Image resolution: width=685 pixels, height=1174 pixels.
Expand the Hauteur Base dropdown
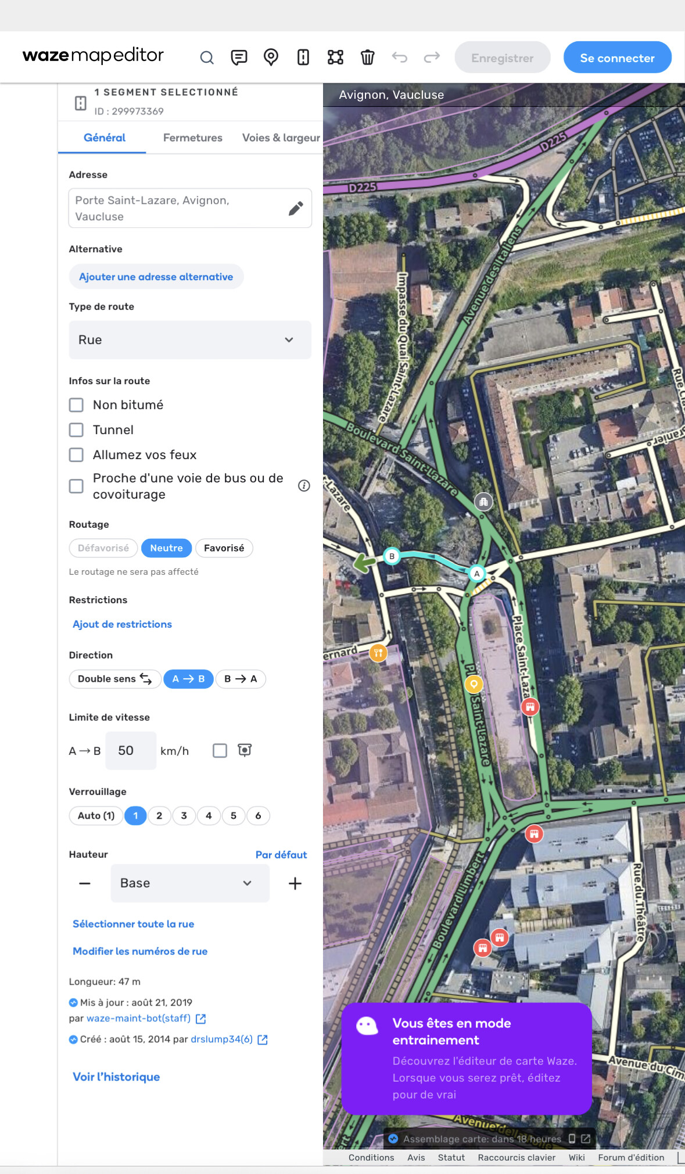pos(190,883)
